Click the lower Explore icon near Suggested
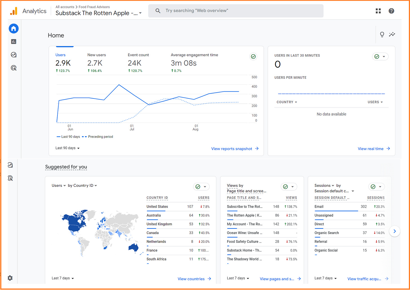The width and height of the screenshot is (410, 290). click(10, 165)
